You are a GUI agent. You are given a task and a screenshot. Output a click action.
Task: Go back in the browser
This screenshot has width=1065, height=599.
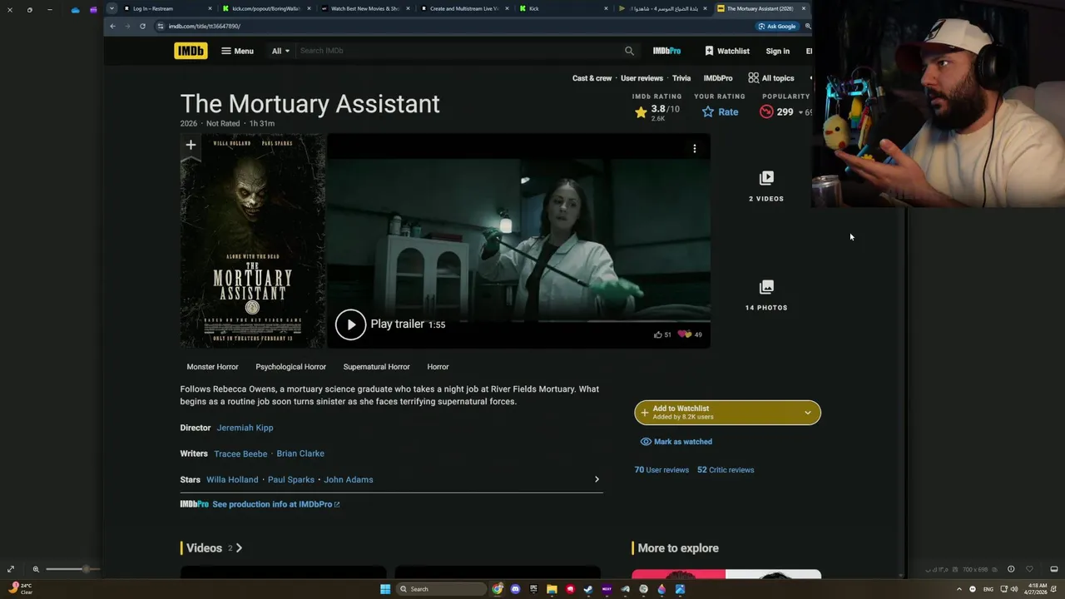pos(112,26)
